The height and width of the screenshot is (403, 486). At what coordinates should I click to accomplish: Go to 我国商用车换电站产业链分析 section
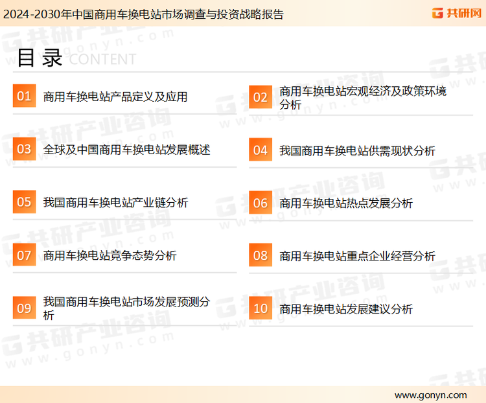(115, 203)
